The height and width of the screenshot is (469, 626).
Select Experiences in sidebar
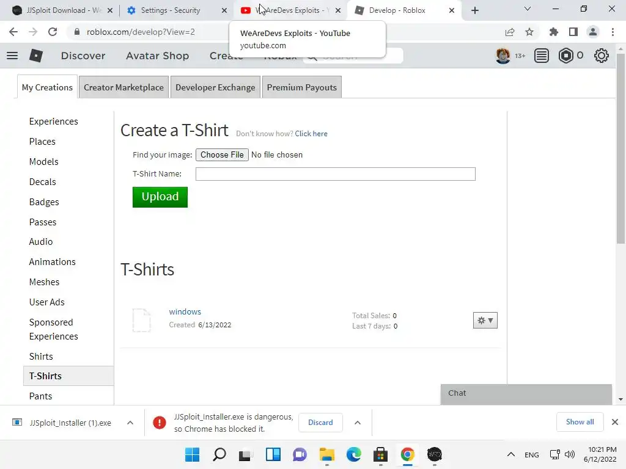[54, 122]
